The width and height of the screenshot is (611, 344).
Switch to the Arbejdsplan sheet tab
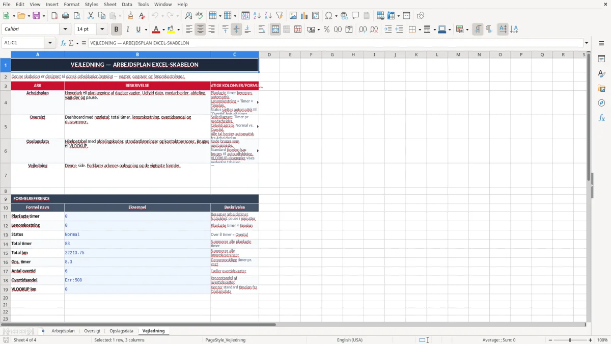pos(63,331)
